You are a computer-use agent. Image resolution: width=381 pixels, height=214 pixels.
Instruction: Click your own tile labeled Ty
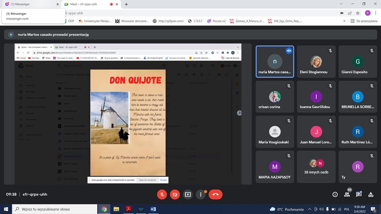[x=358, y=167]
